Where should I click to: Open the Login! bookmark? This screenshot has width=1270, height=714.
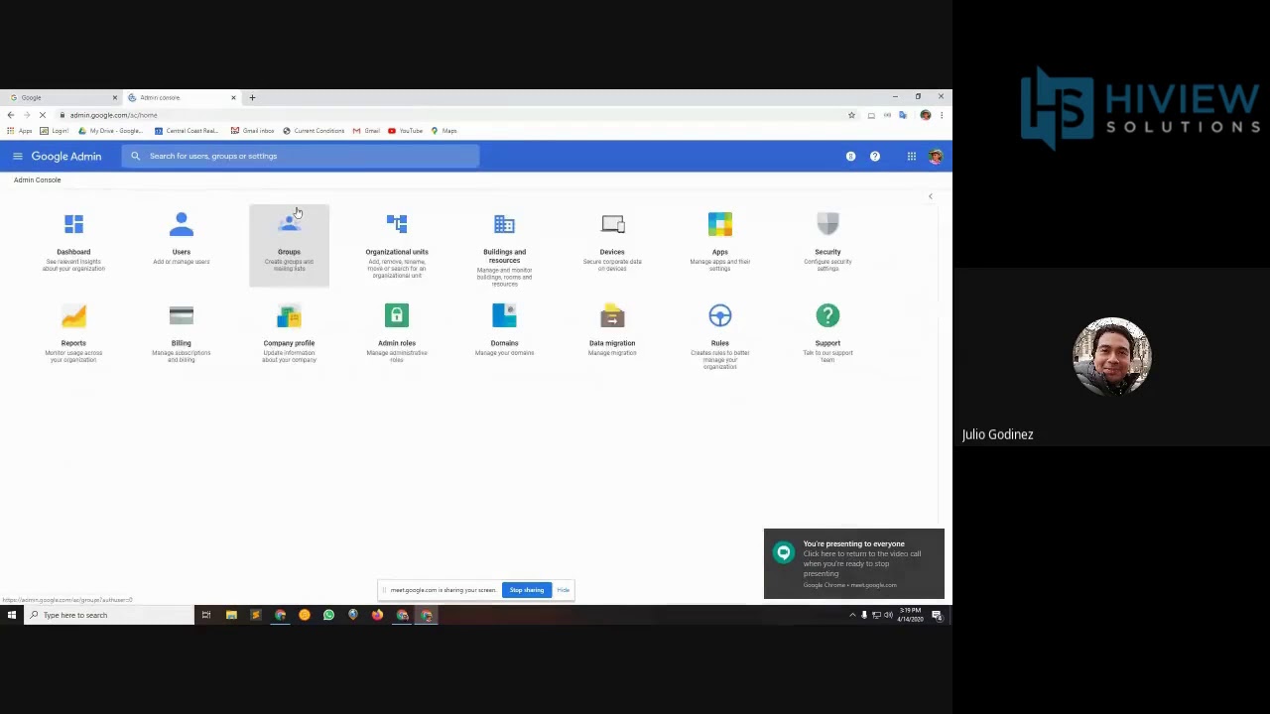pyautogui.click(x=55, y=131)
